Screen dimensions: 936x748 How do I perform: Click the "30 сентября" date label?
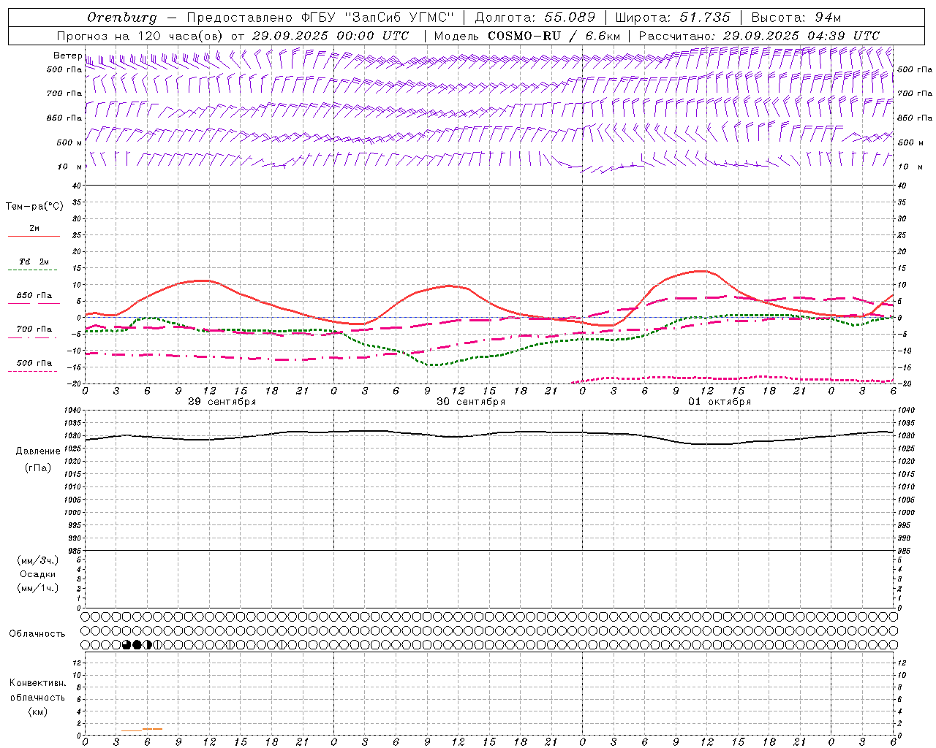(x=471, y=402)
